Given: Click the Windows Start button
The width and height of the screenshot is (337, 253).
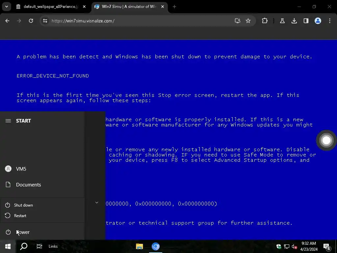Looking at the screenshot, I should tap(8, 246).
